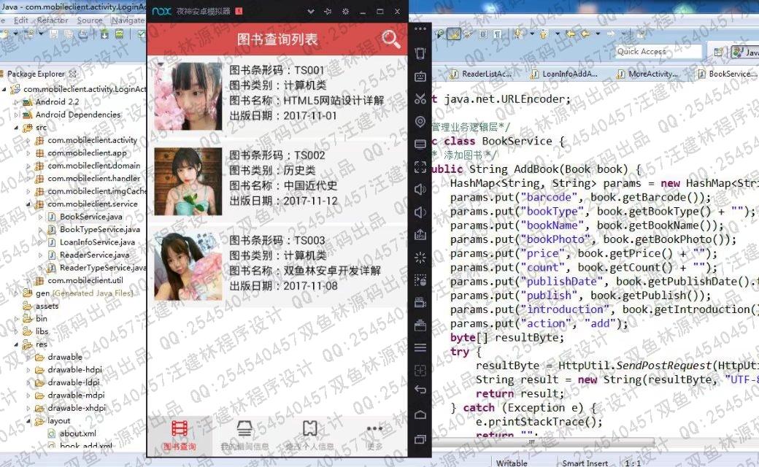
Task: Open the Refactor menu in Eclipse
Action: coord(53,20)
